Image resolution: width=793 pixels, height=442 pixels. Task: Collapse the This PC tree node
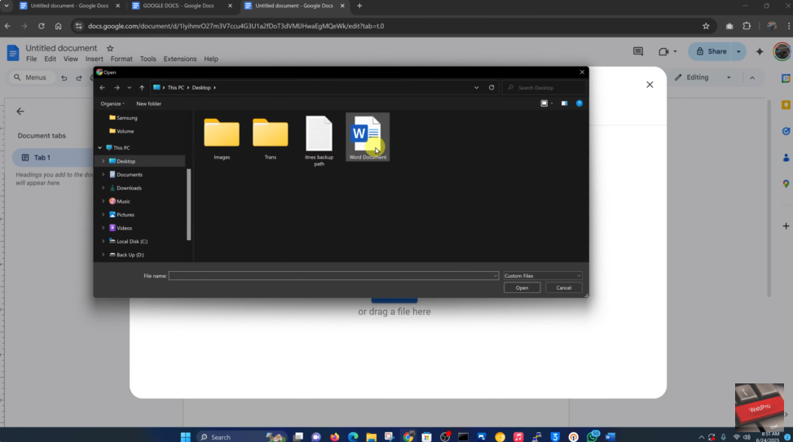coord(99,147)
